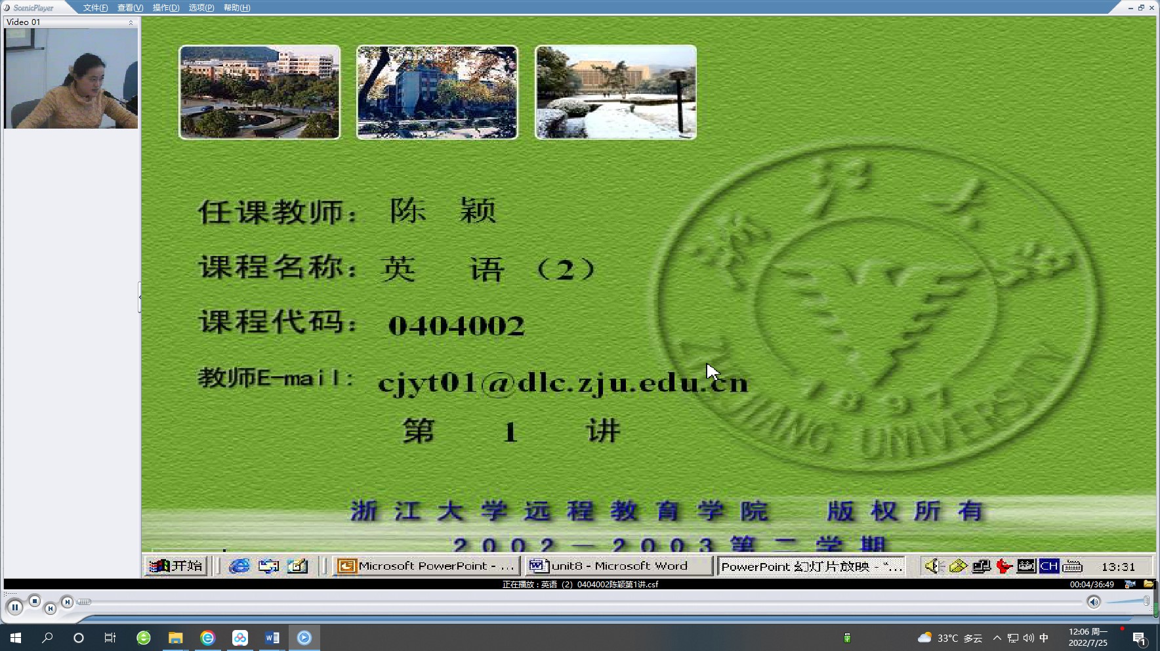Click the yellow tag tray icon in recording
The width and height of the screenshot is (1160, 651).
(x=958, y=566)
